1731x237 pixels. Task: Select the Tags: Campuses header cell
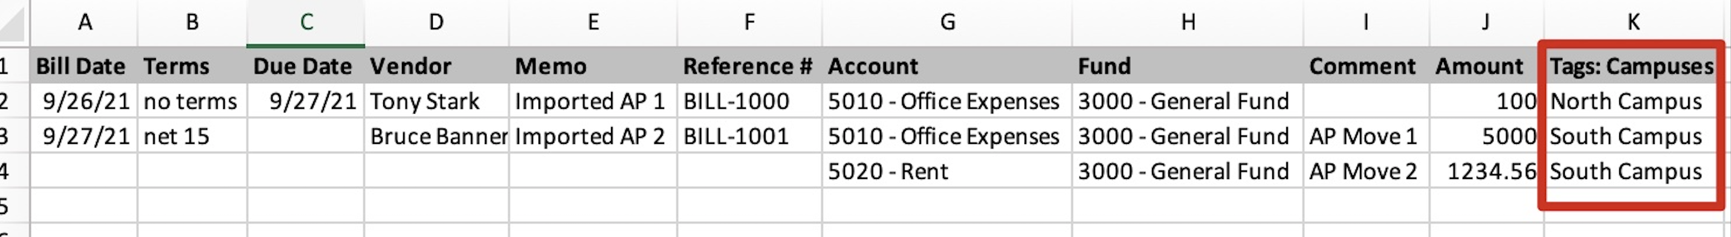click(1632, 66)
